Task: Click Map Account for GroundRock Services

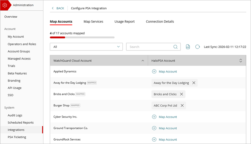Action: coord(168,140)
